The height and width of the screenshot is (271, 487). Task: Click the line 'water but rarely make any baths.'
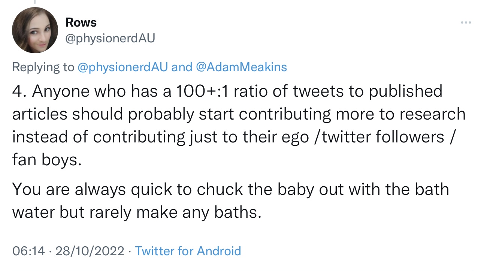[136, 212]
